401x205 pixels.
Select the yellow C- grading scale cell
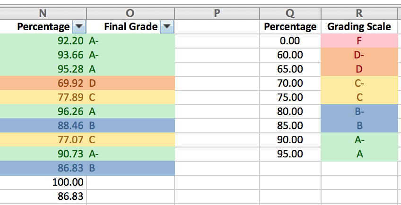pos(359,83)
